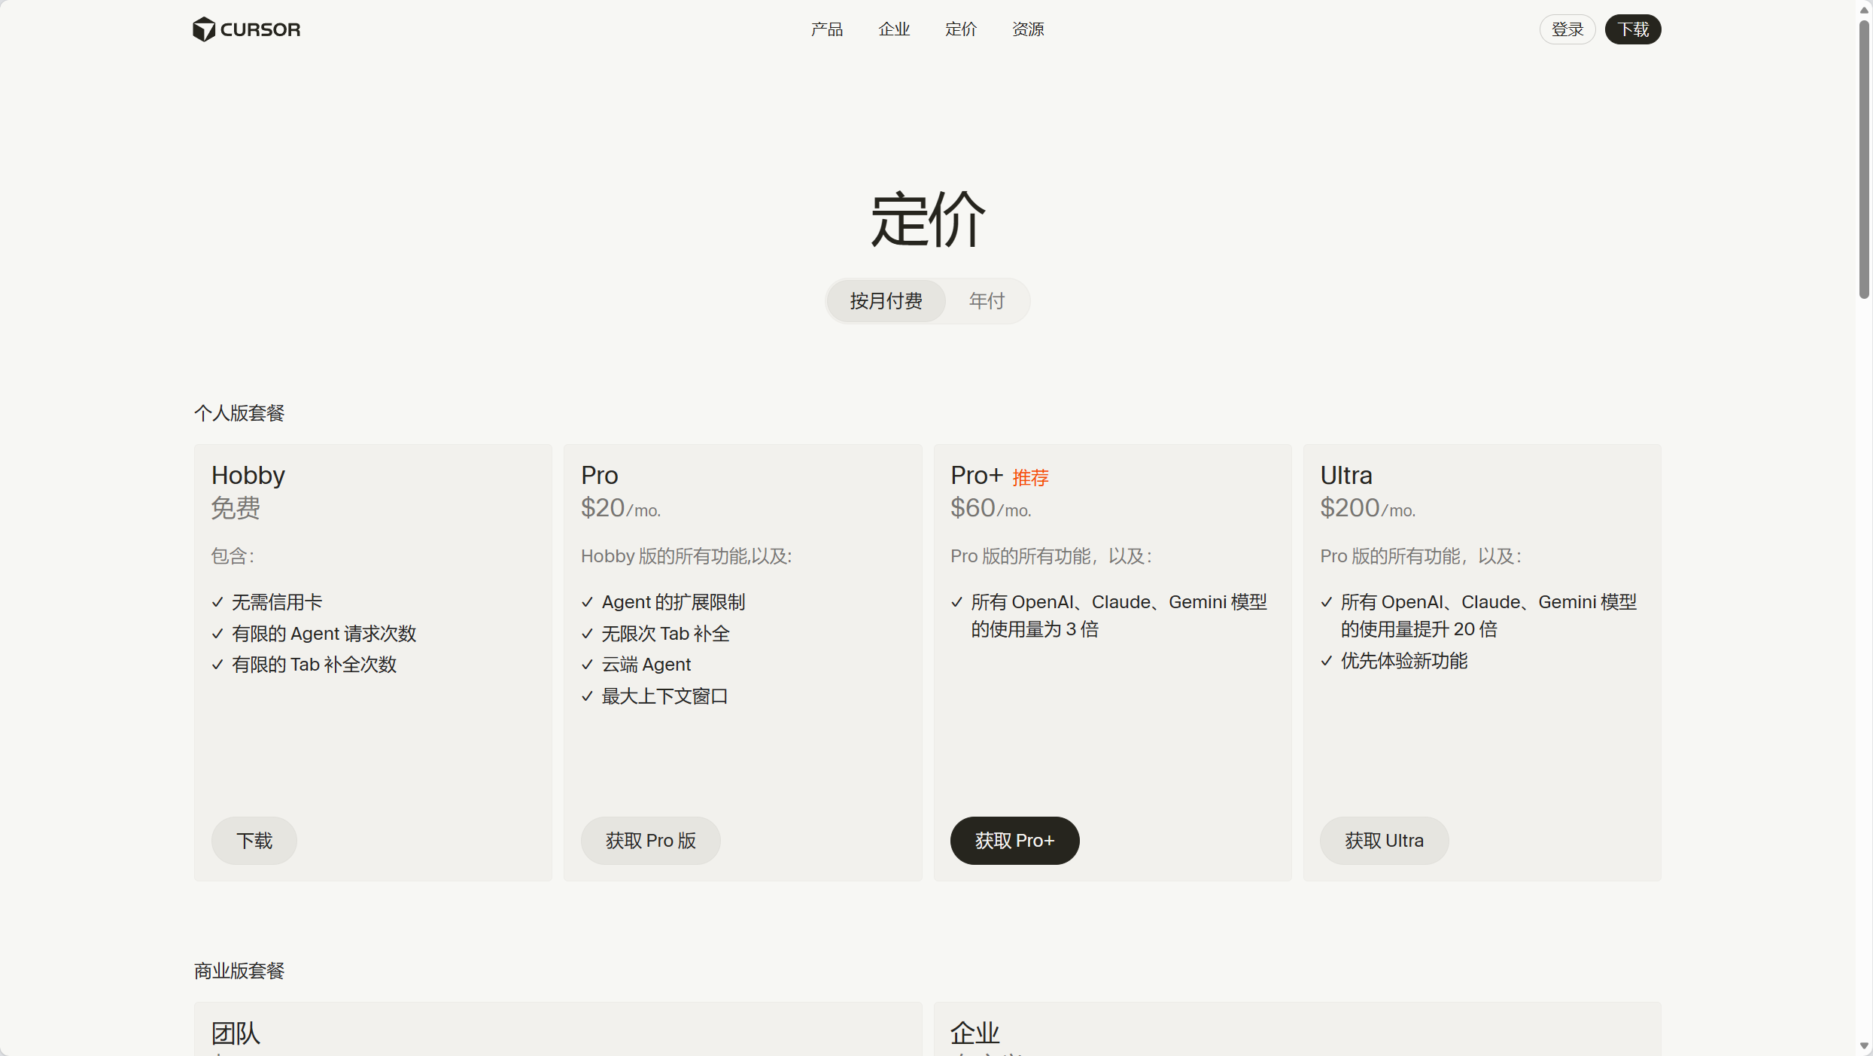Click the dark 获取 Pro+ button
The image size is (1873, 1056).
point(1014,841)
